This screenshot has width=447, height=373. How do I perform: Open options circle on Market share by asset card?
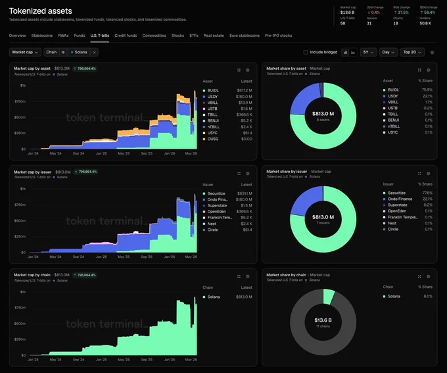coord(428,70)
